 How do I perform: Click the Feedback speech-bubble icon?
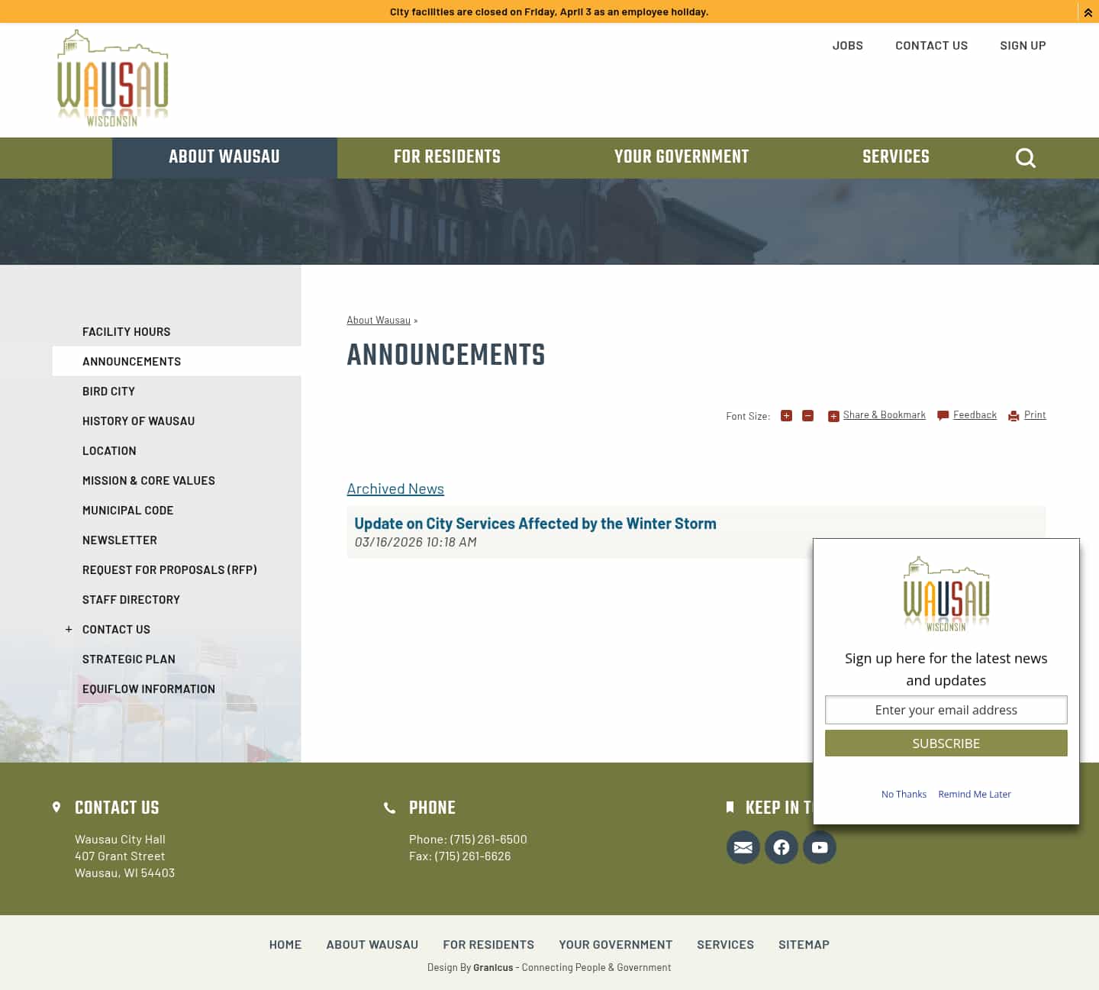(x=943, y=415)
